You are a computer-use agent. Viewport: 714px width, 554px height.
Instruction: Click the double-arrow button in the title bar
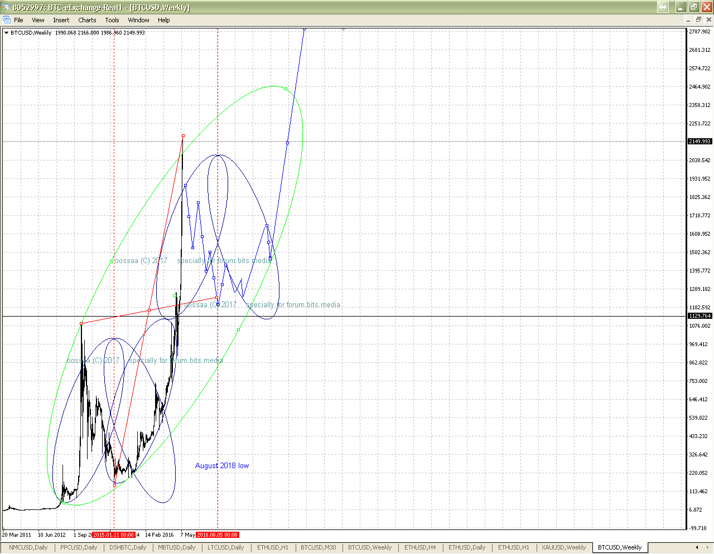point(663,7)
